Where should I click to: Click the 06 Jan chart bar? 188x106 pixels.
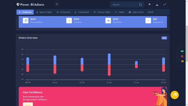[164, 65]
